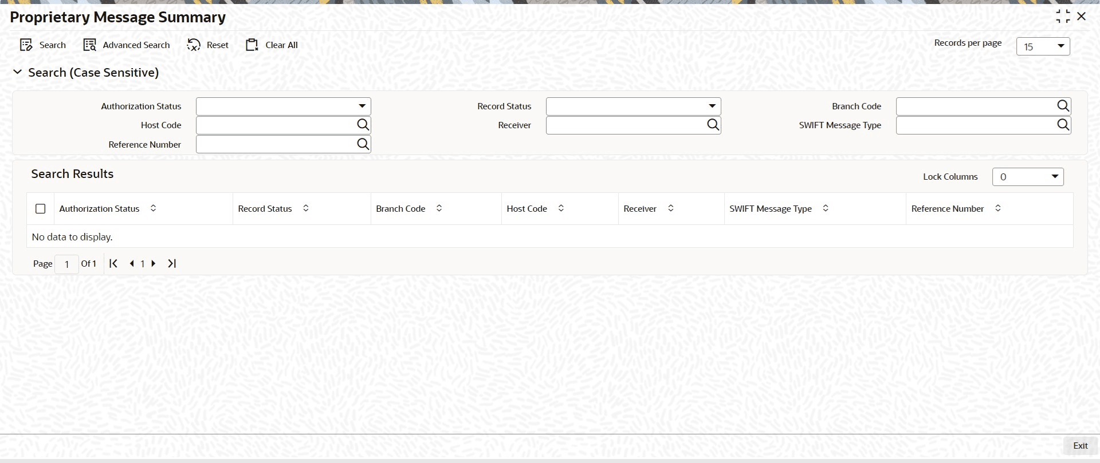
Task: Open the Record Status dropdown
Action: click(x=633, y=106)
